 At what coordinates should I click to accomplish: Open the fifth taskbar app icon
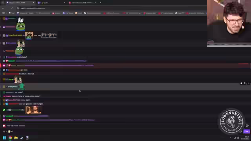(27, 138)
